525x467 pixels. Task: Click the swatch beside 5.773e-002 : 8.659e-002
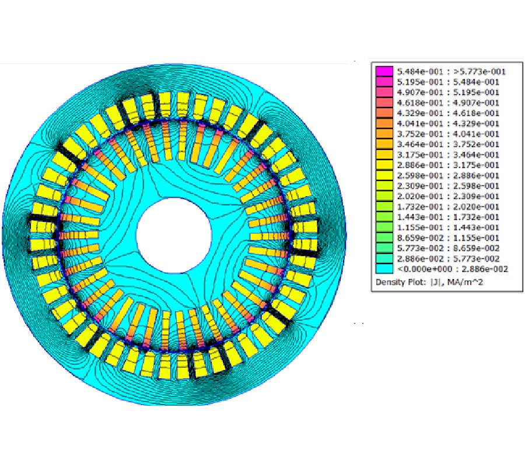pos(384,248)
